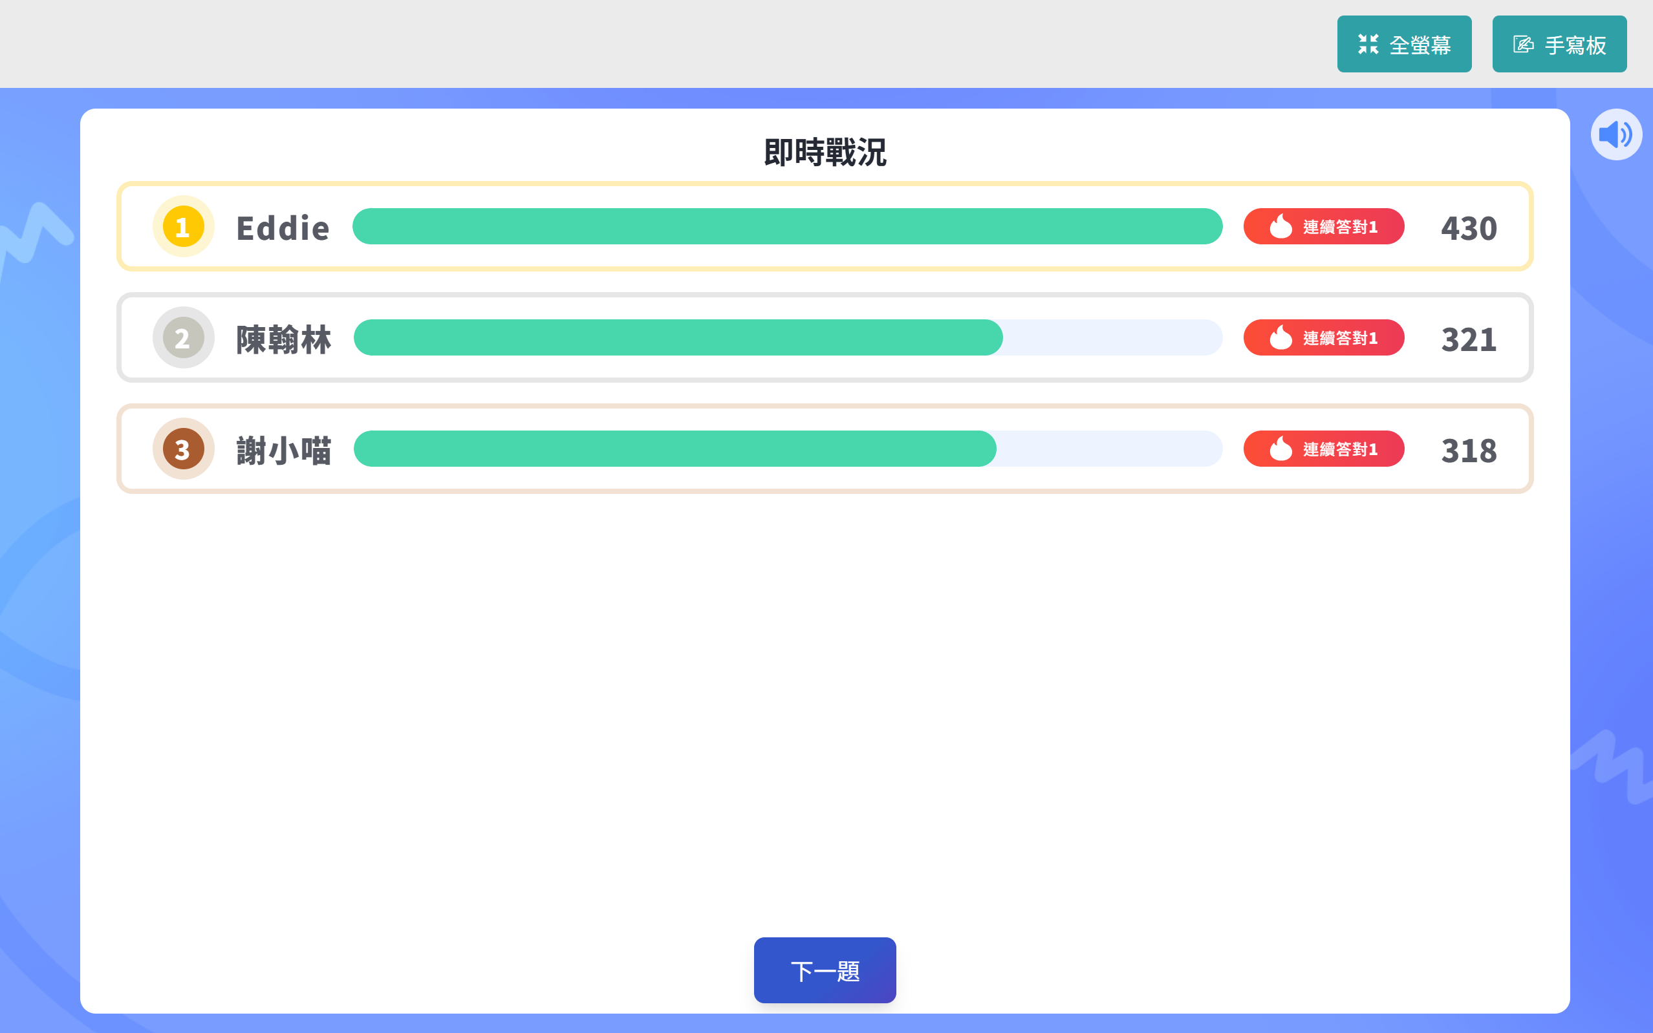
Task: Click the flame icon in Eddie's streak badge
Action: tap(1280, 226)
